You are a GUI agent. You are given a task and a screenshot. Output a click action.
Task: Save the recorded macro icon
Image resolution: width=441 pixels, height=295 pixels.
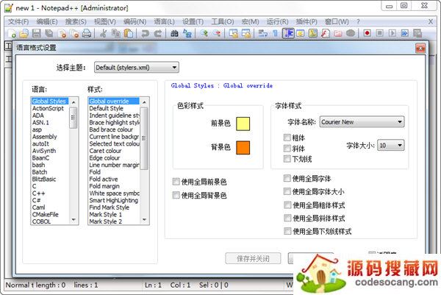[x=417, y=33]
